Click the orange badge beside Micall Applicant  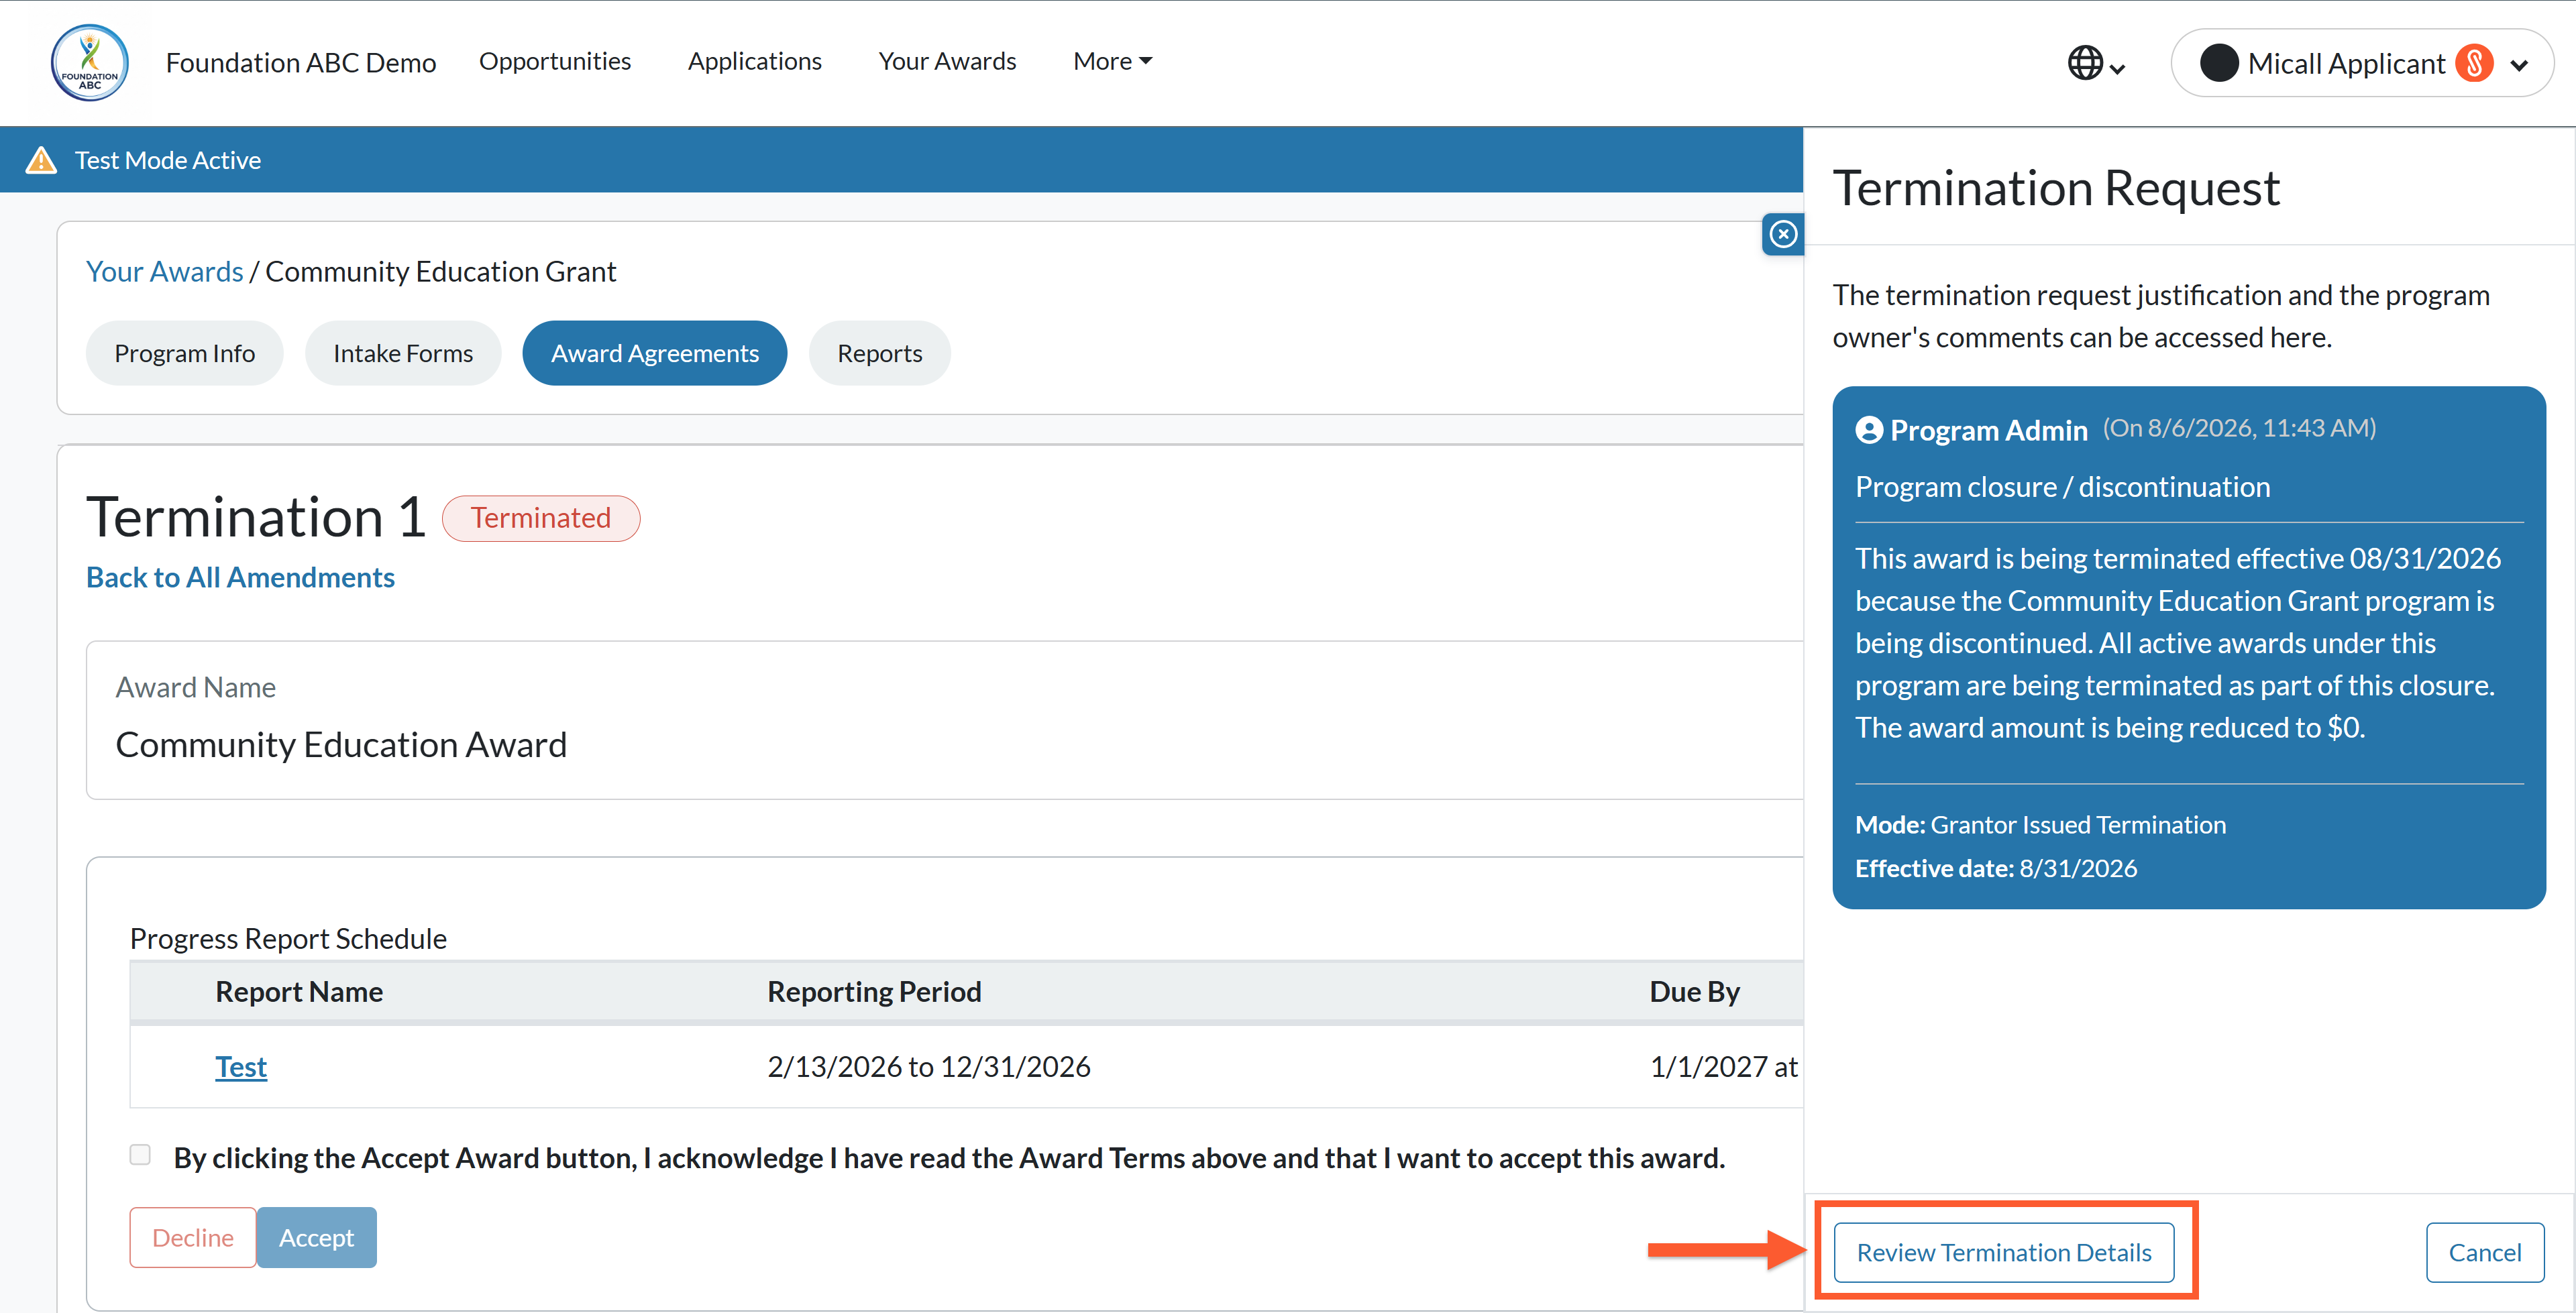pos(2475,63)
